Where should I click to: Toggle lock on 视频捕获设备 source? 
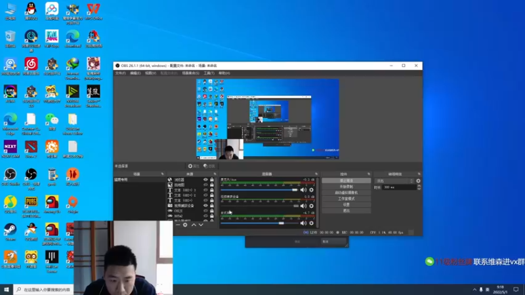point(211,205)
